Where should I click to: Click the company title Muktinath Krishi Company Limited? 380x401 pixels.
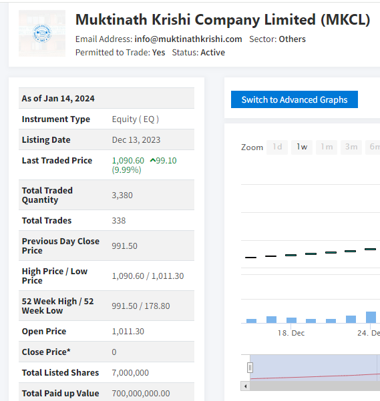(x=222, y=20)
